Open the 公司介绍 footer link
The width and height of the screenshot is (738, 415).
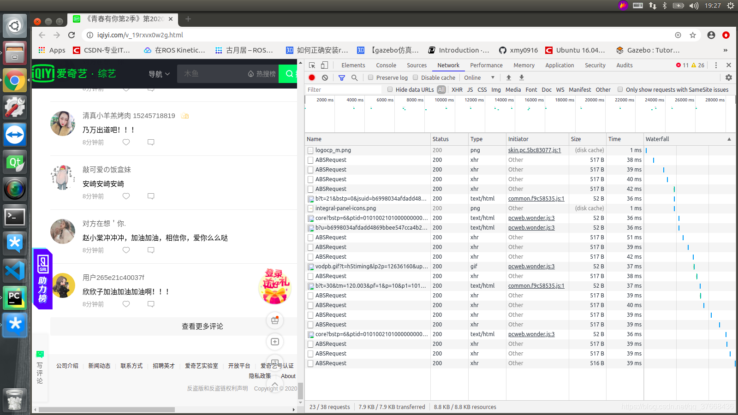(x=67, y=366)
